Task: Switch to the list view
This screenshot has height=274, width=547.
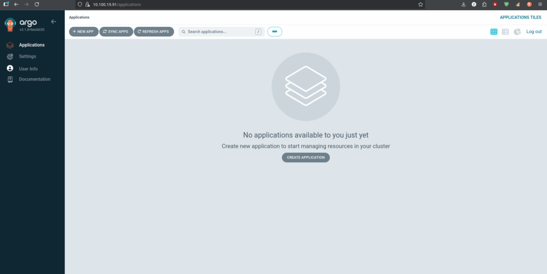Action: click(x=505, y=32)
